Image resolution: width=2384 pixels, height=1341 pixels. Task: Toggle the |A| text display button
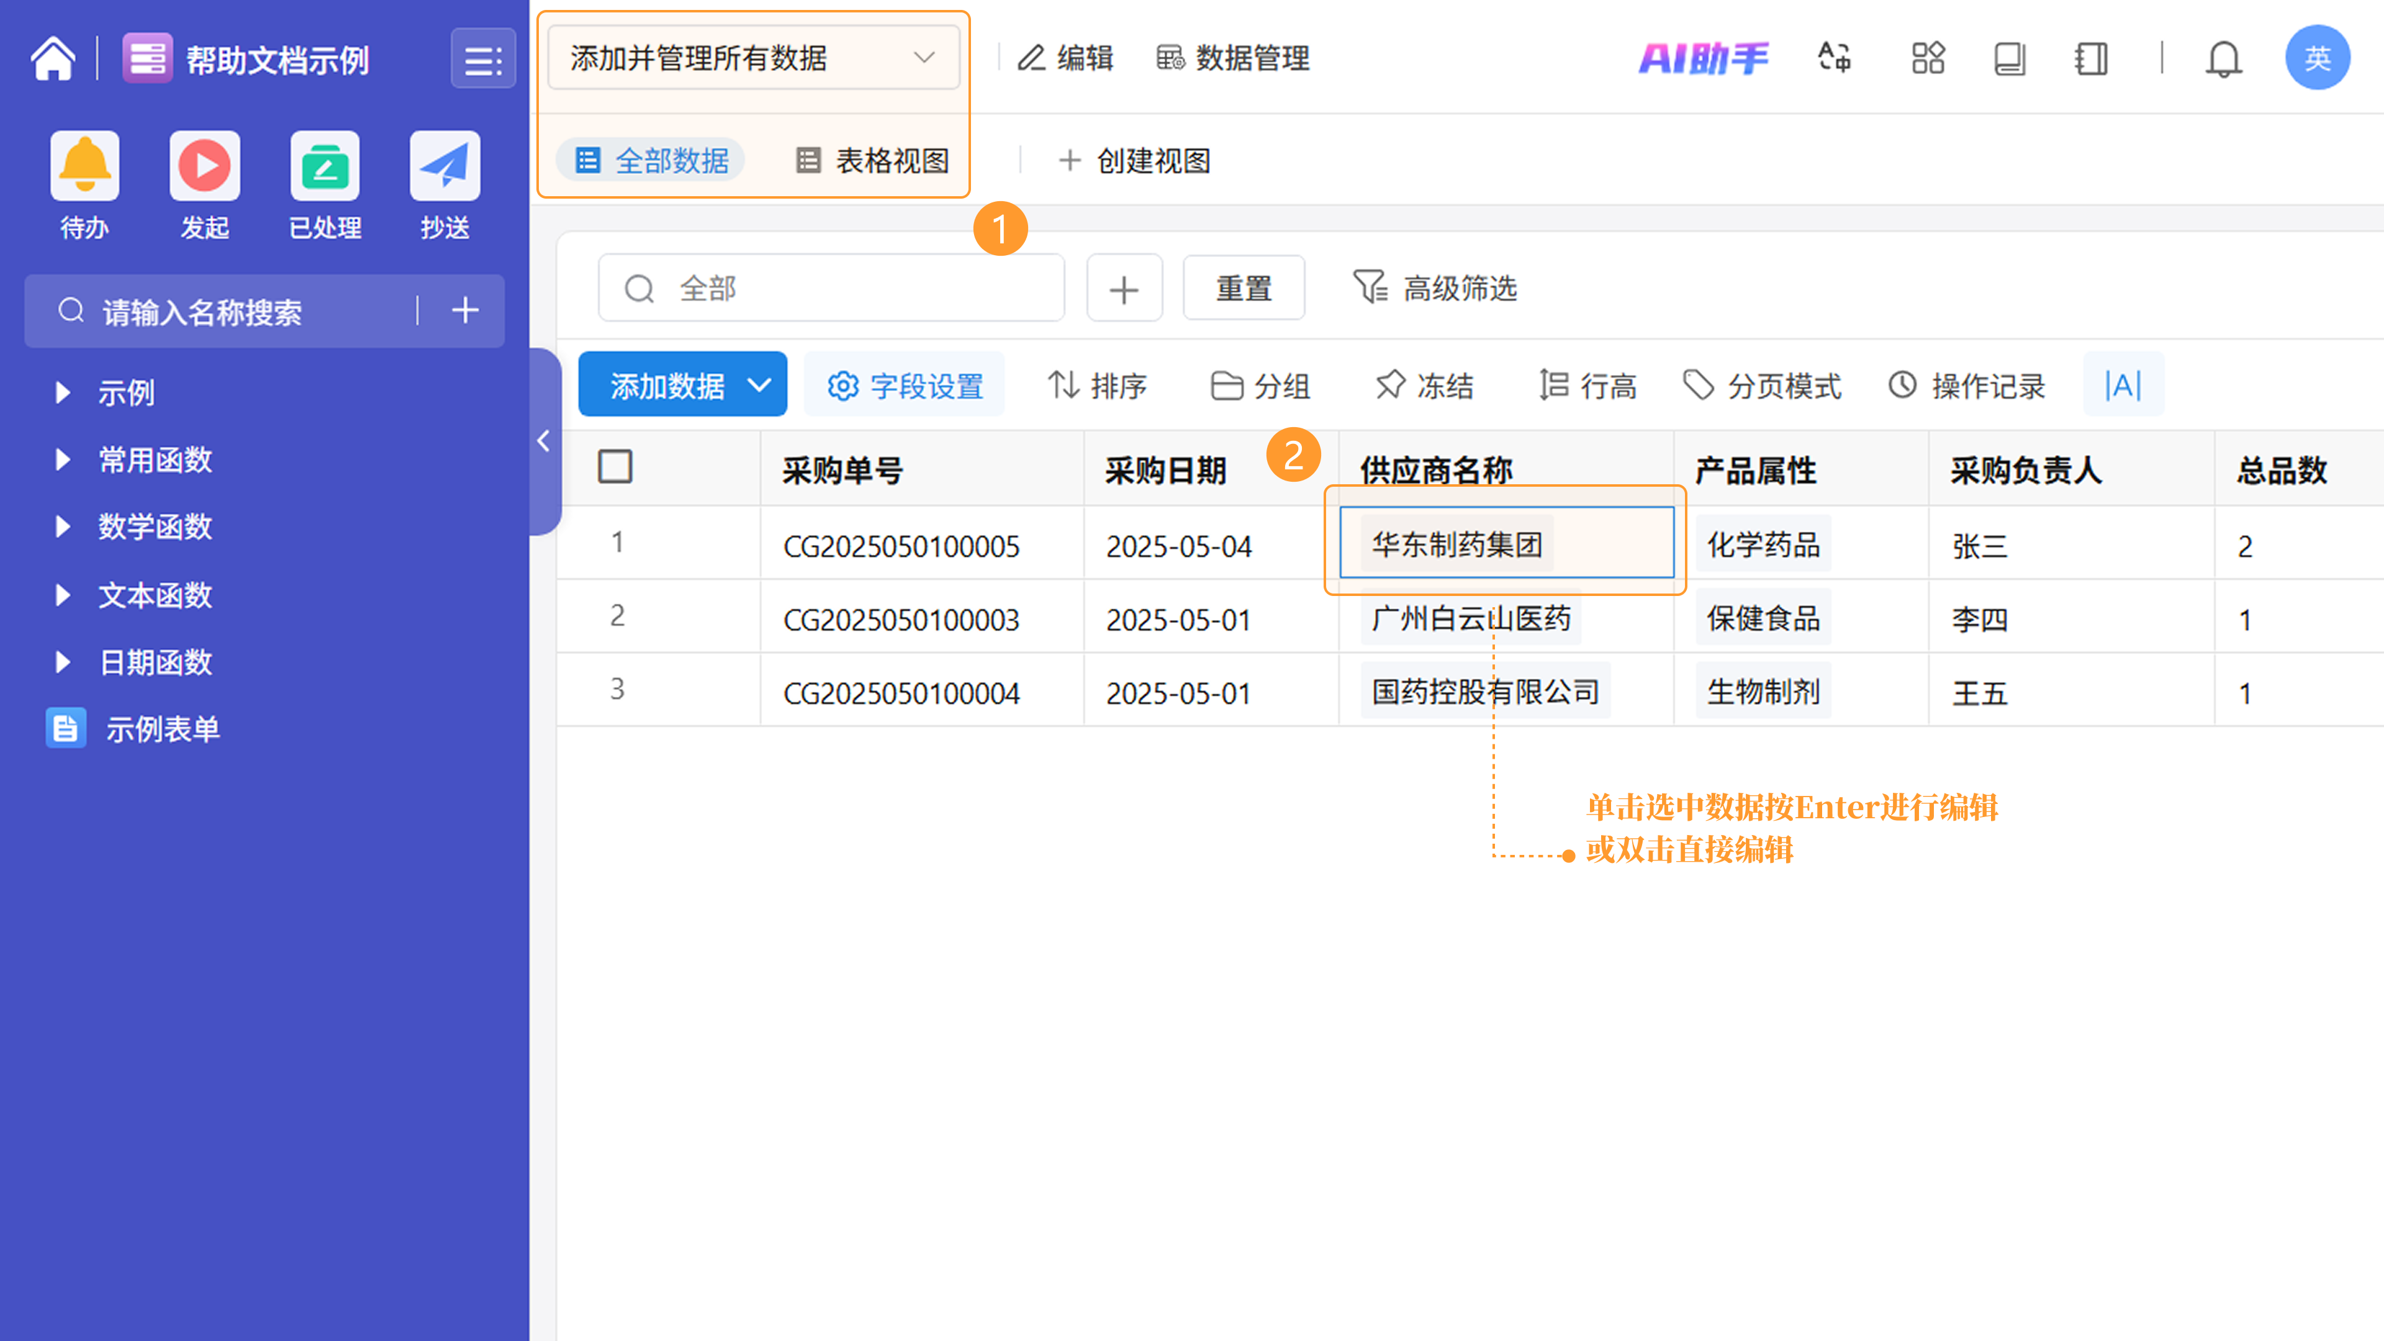tap(2123, 385)
